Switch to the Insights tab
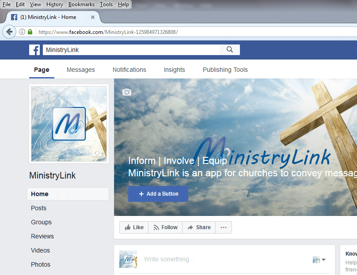This screenshot has height=275, width=357. (x=174, y=70)
